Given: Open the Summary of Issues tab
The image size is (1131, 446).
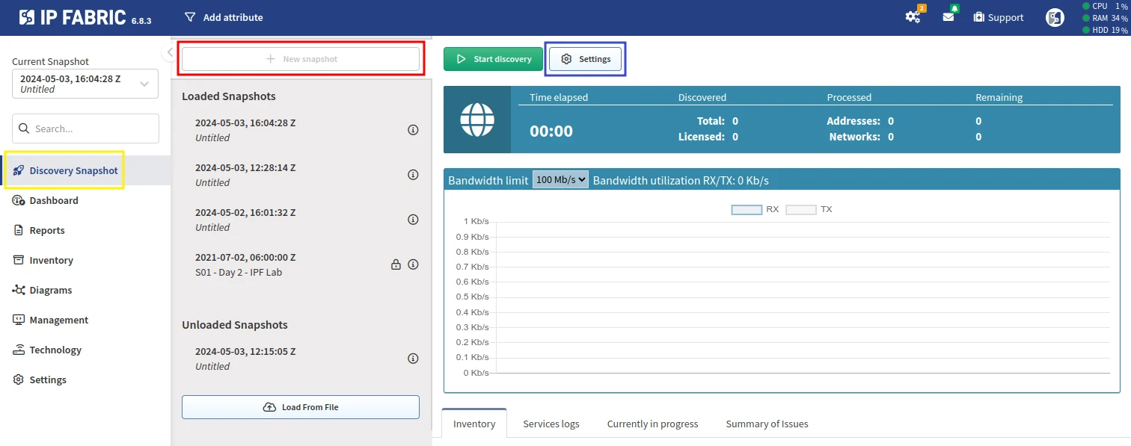Looking at the screenshot, I should point(767,424).
